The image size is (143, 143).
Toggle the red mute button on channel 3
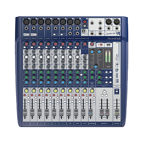pyautogui.click(x=39, y=95)
